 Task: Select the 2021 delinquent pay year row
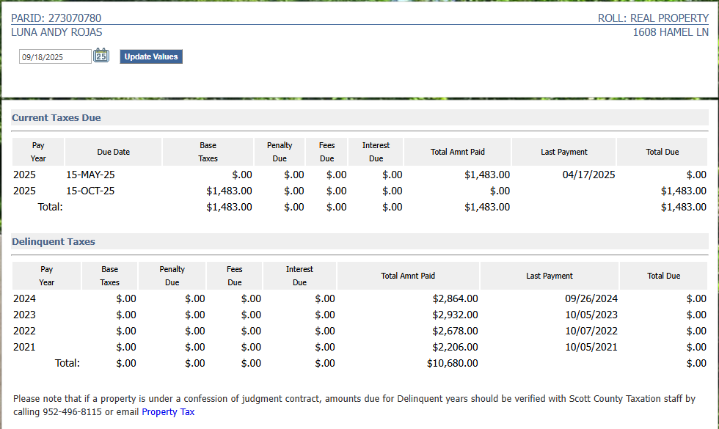pyautogui.click(x=24, y=347)
